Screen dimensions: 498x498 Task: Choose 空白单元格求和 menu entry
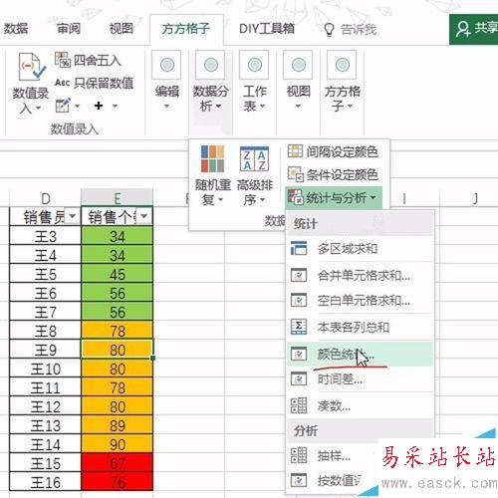tap(361, 301)
